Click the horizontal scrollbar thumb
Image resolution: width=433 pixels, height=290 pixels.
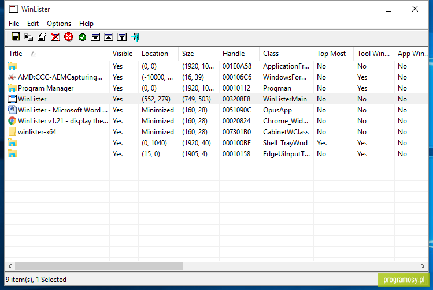(99, 266)
